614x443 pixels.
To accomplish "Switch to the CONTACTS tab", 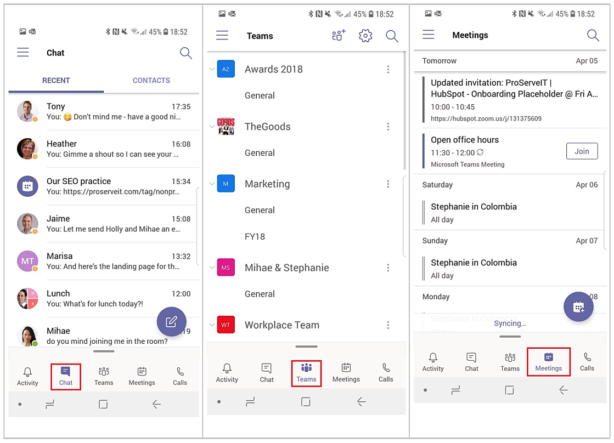I will click(151, 81).
